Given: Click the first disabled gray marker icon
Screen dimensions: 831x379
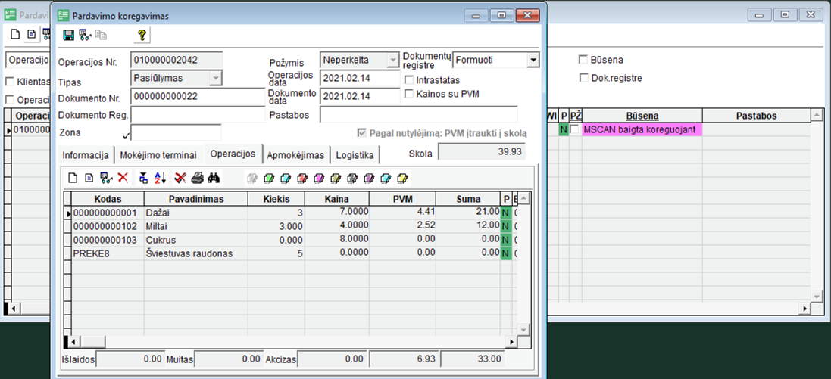Looking at the screenshot, I should (252, 179).
